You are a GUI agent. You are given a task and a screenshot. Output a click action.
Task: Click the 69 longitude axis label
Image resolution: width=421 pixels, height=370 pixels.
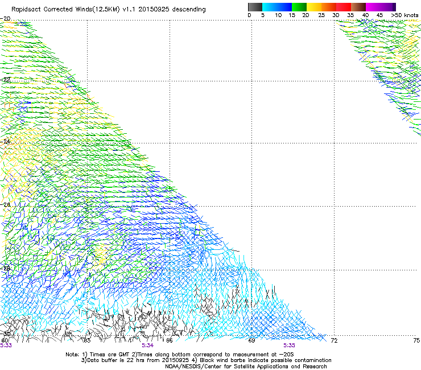pos(251,341)
